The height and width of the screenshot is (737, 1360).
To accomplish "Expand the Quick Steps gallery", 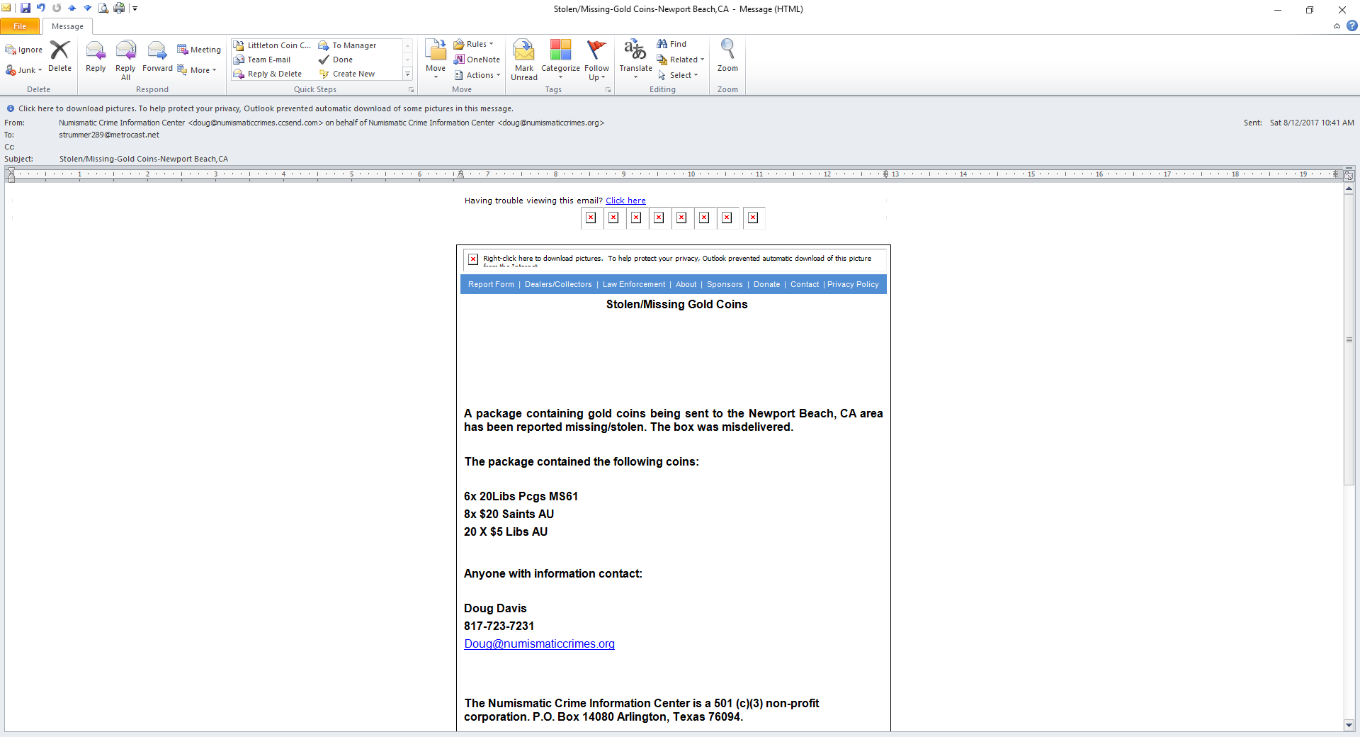I will (x=407, y=74).
